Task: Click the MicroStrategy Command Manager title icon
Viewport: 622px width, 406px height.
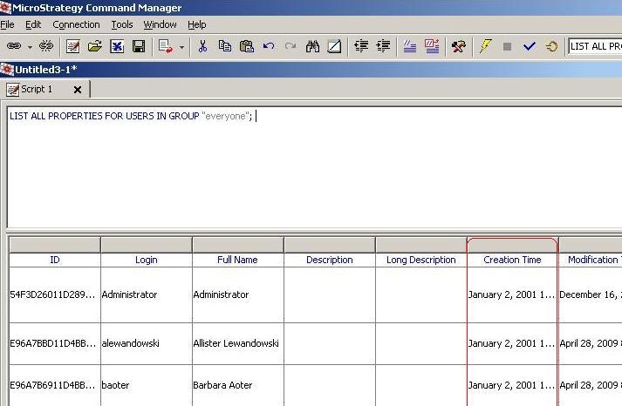Action: coord(5,8)
